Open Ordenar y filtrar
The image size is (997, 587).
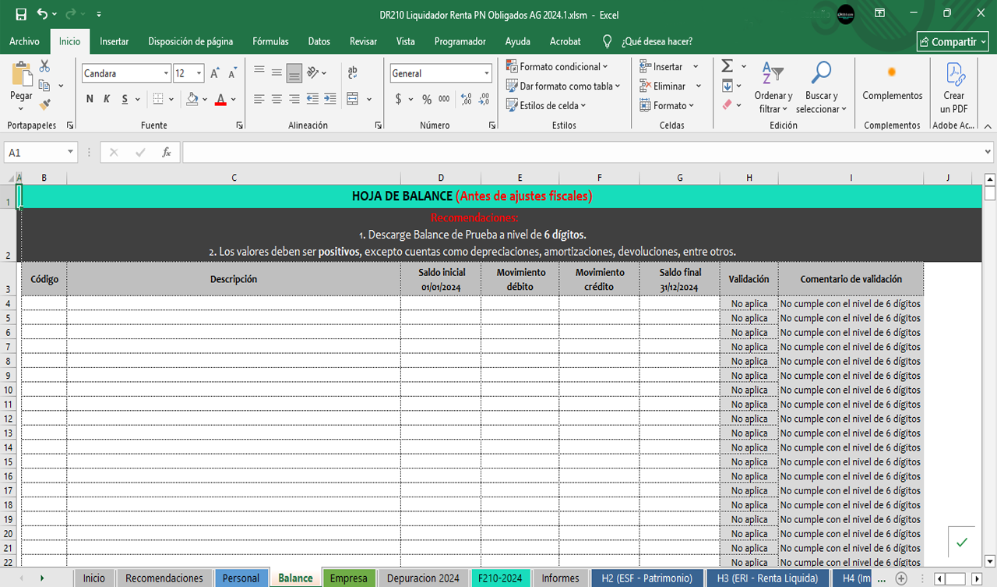point(773,87)
